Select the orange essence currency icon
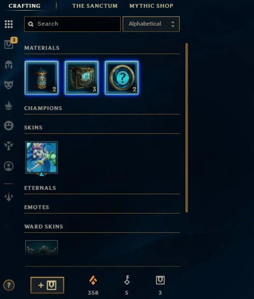 click(93, 280)
